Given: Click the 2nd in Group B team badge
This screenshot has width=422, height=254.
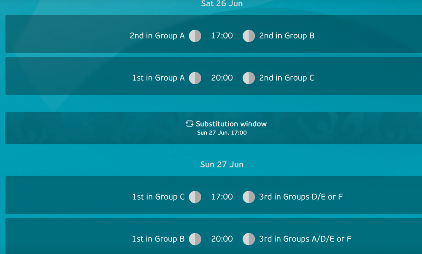Looking at the screenshot, I should coord(249,36).
